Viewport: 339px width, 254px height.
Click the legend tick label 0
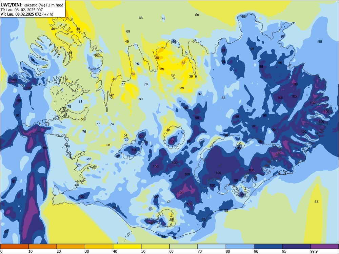(x=1, y=251)
